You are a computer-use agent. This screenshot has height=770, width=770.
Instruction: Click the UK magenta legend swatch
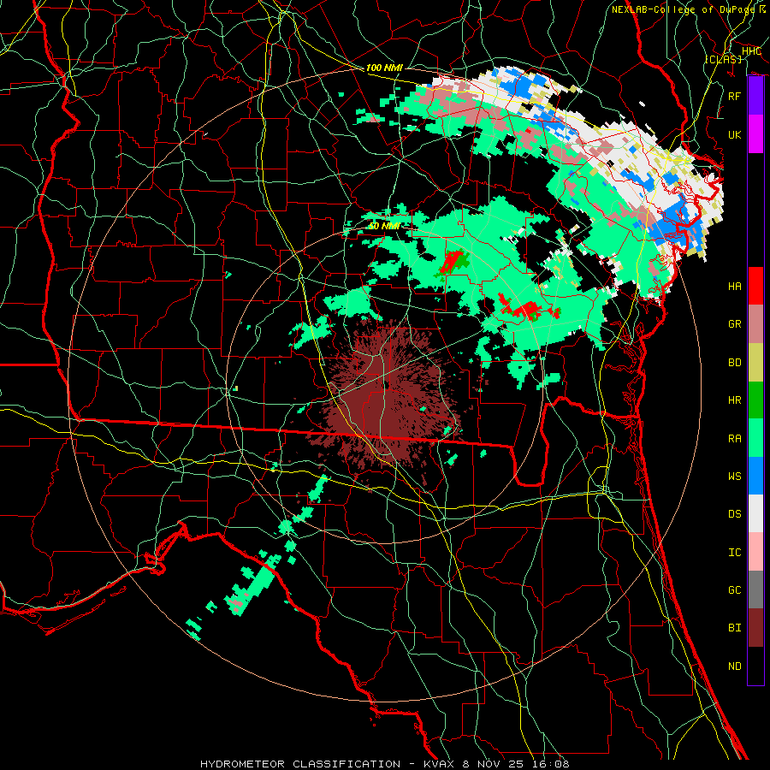pyautogui.click(x=755, y=134)
